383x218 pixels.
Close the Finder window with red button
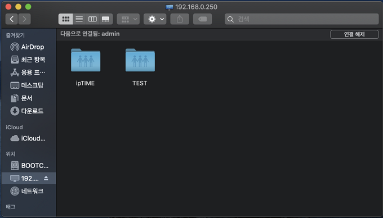click(8, 7)
